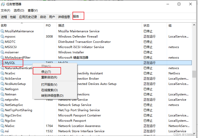The height and width of the screenshot is (138, 198).
Task: Click the gear icon beside NaturalAuthentication
Action: point(2,68)
